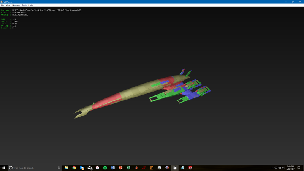Open Spotify from the taskbar

[105, 168]
